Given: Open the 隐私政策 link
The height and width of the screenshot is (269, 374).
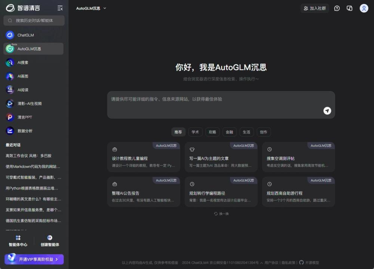Looking at the screenshot, I should tap(288, 263).
